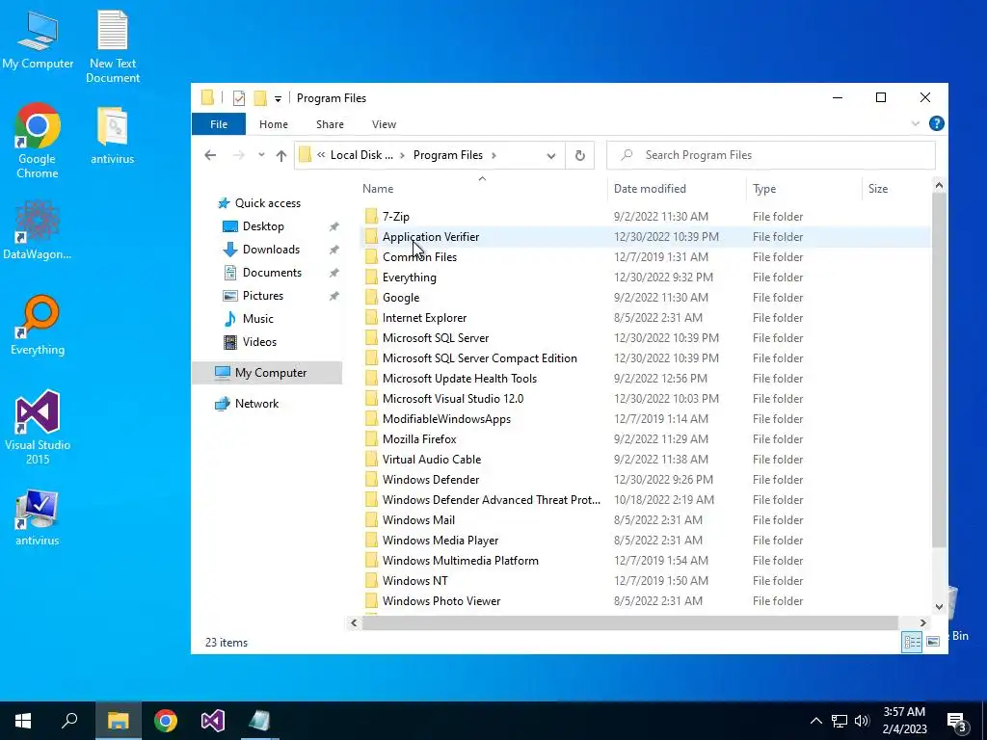
Task: Select the New Text Document desktop icon
Action: (x=113, y=46)
